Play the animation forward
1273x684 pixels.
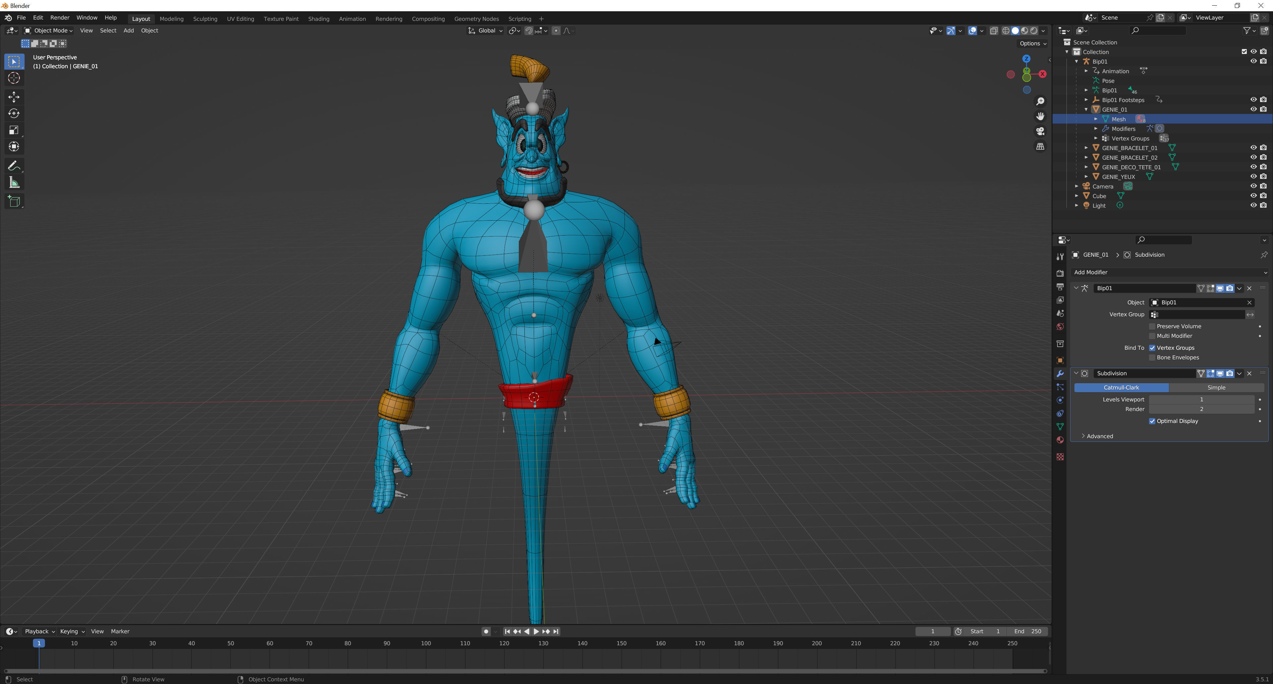[536, 631]
